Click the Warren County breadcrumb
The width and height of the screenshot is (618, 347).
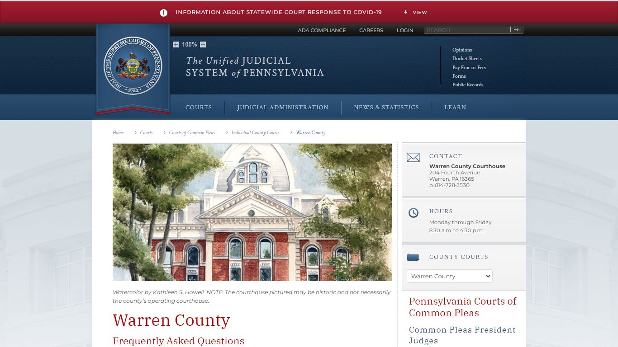[x=310, y=132]
